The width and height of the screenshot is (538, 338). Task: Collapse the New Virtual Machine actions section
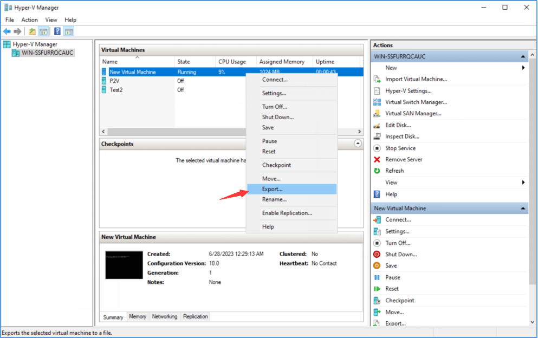click(x=523, y=208)
